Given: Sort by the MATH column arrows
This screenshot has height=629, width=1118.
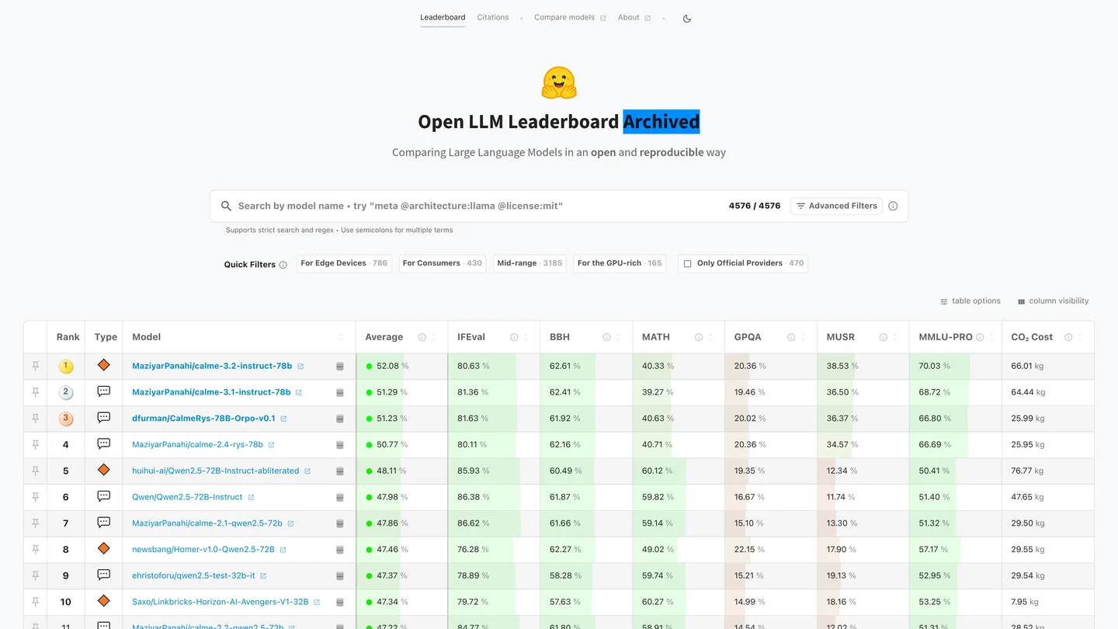Looking at the screenshot, I should 710,337.
